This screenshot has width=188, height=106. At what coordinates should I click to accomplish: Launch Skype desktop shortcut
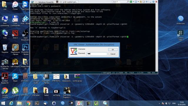pyautogui.click(x=15, y=77)
